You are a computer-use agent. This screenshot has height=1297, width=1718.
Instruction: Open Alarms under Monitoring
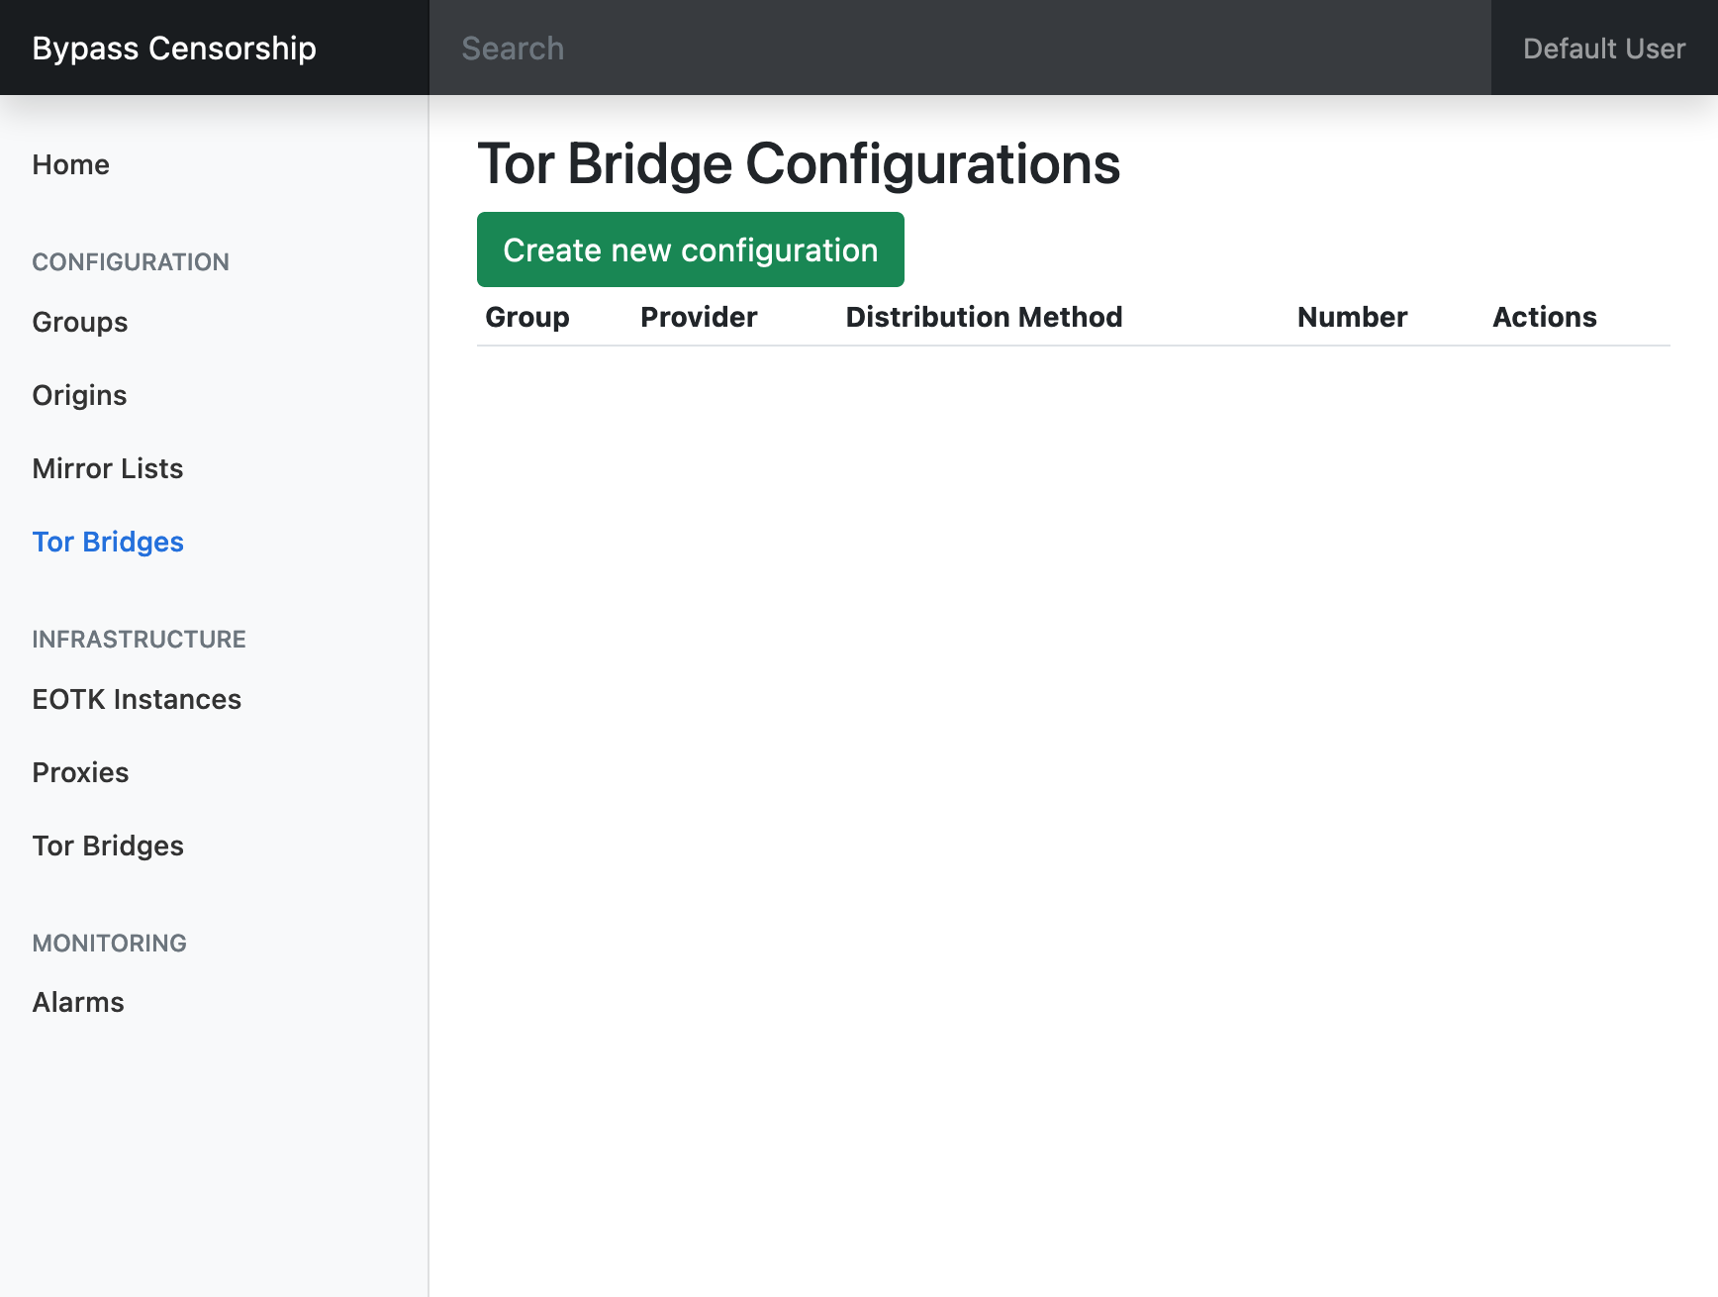click(78, 1002)
